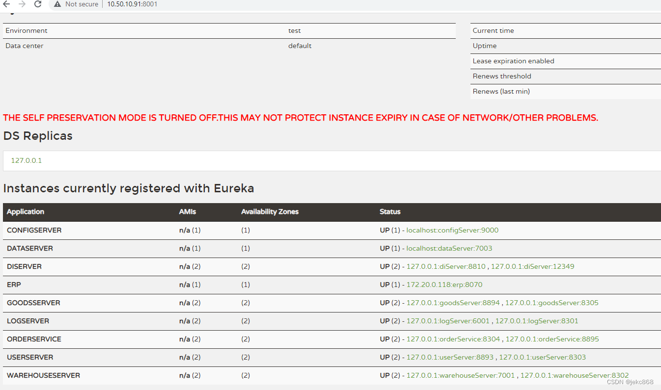Open 127.0.0.1:diServer:8810 instance link
Screen dimensions: 661x390
(446, 266)
